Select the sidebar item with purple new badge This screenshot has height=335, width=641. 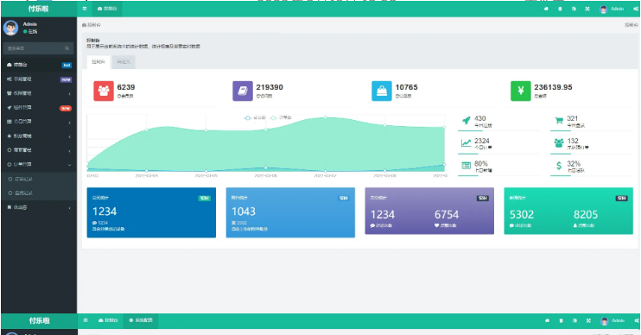[38, 79]
